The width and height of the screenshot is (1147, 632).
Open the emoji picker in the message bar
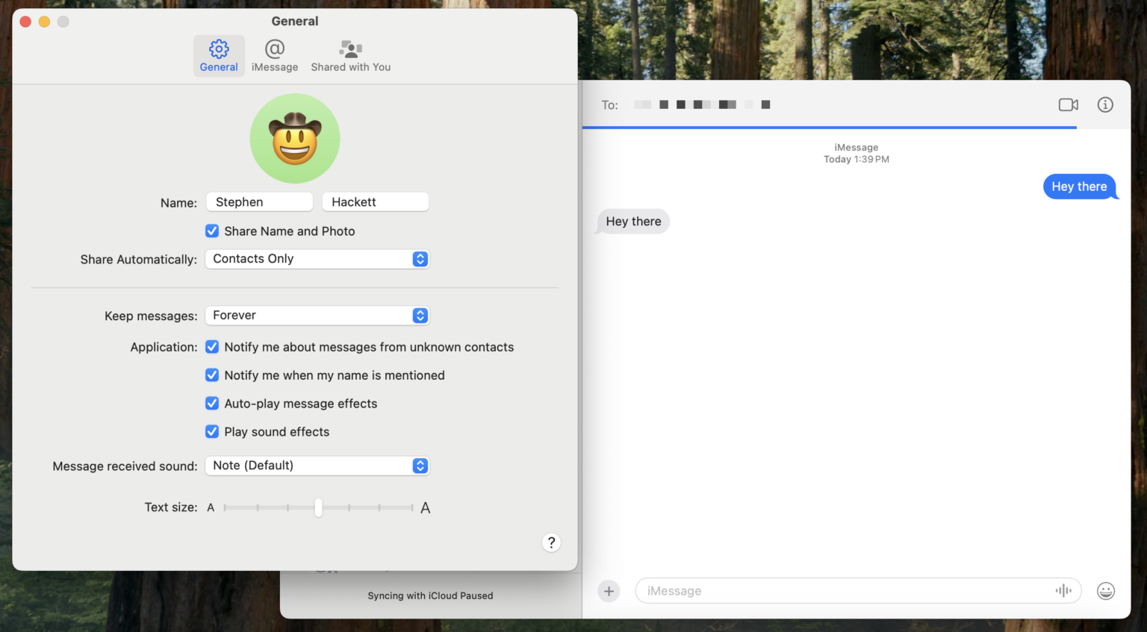tap(1106, 590)
